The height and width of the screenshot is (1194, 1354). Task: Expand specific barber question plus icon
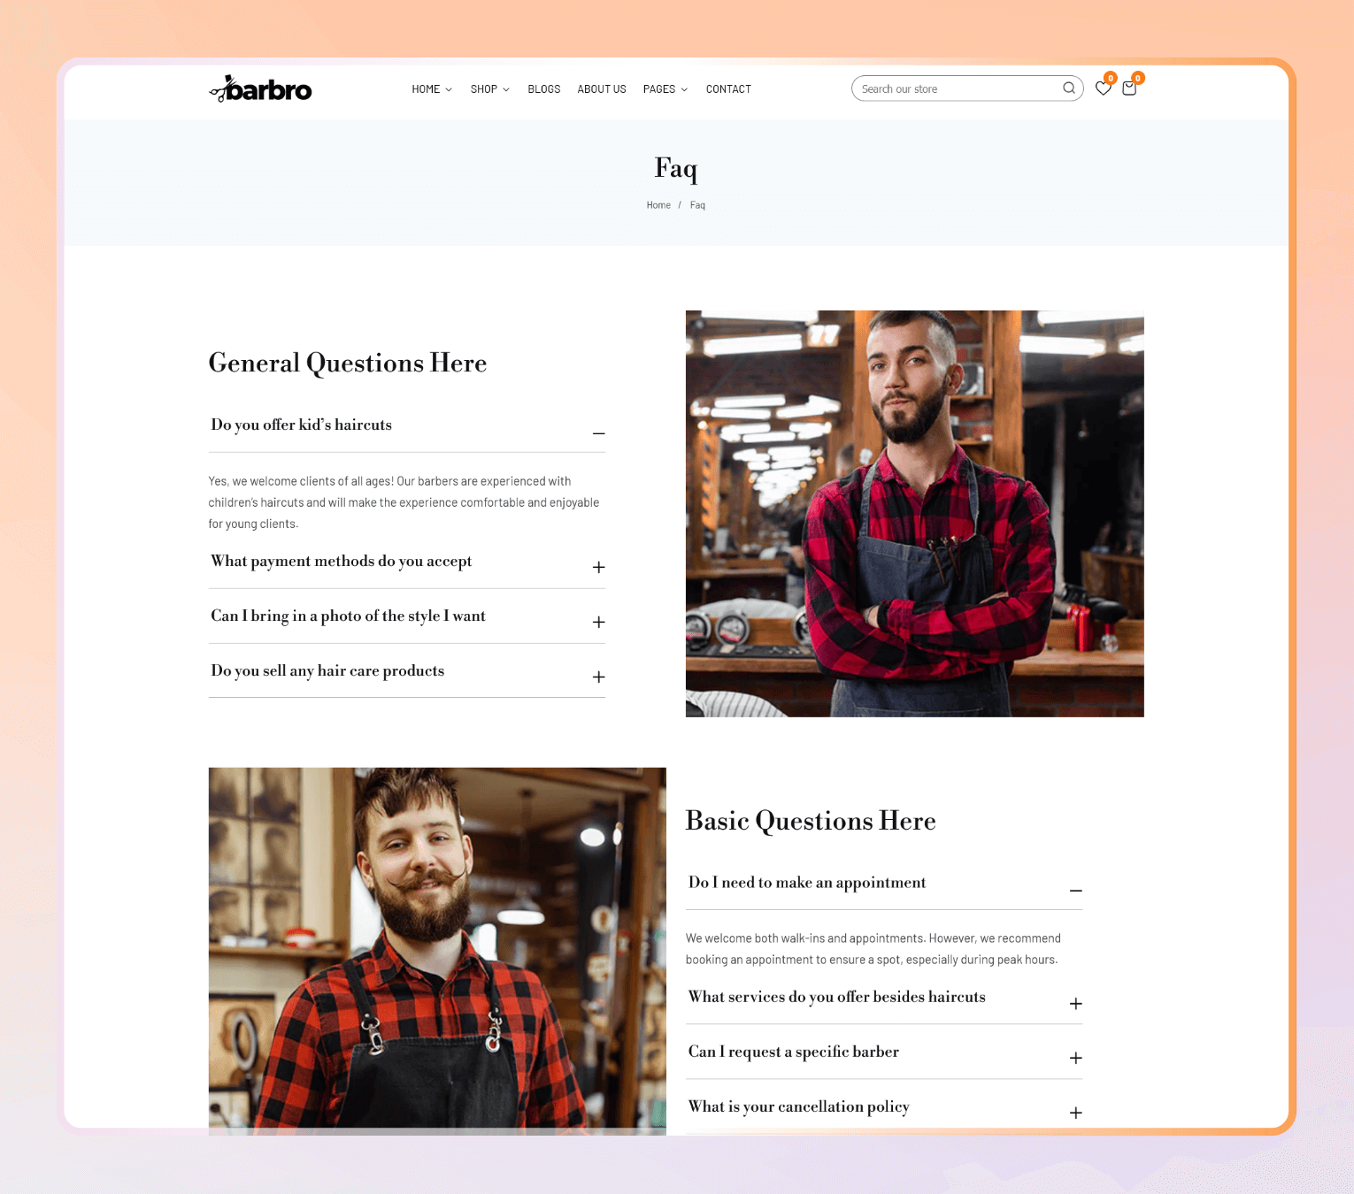coord(1076,1058)
